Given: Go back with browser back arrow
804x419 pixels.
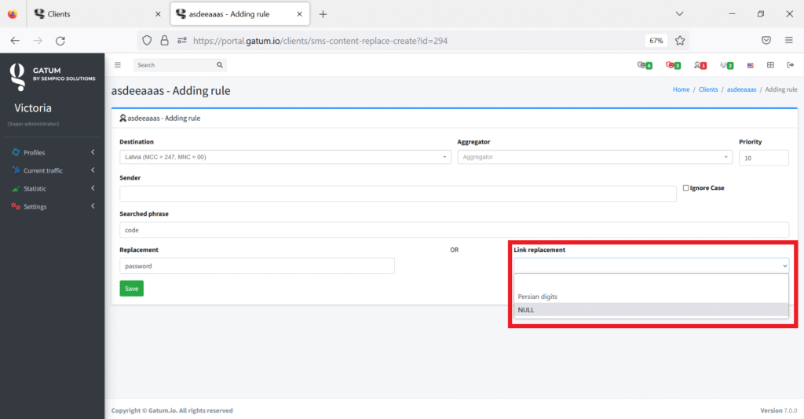Looking at the screenshot, I should coord(15,41).
